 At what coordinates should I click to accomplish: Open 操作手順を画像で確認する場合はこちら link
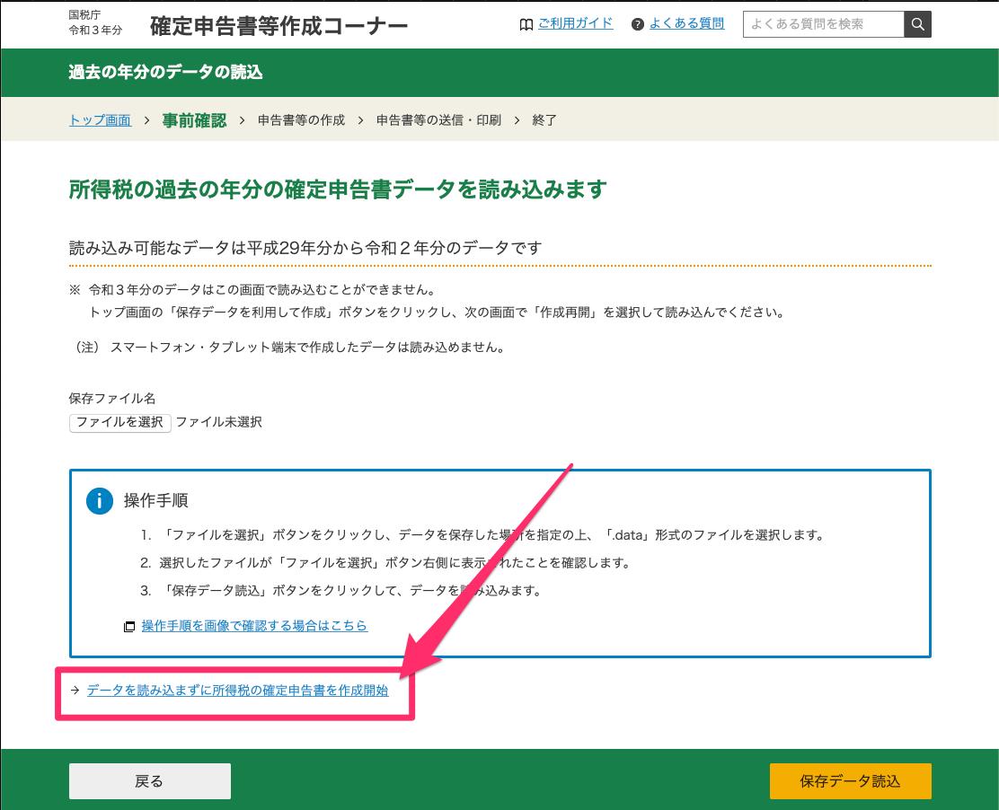click(254, 626)
